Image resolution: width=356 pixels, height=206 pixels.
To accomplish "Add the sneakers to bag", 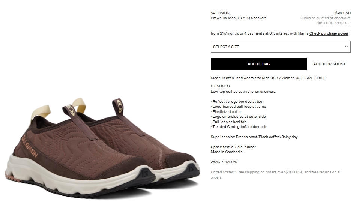I will pos(259,64).
